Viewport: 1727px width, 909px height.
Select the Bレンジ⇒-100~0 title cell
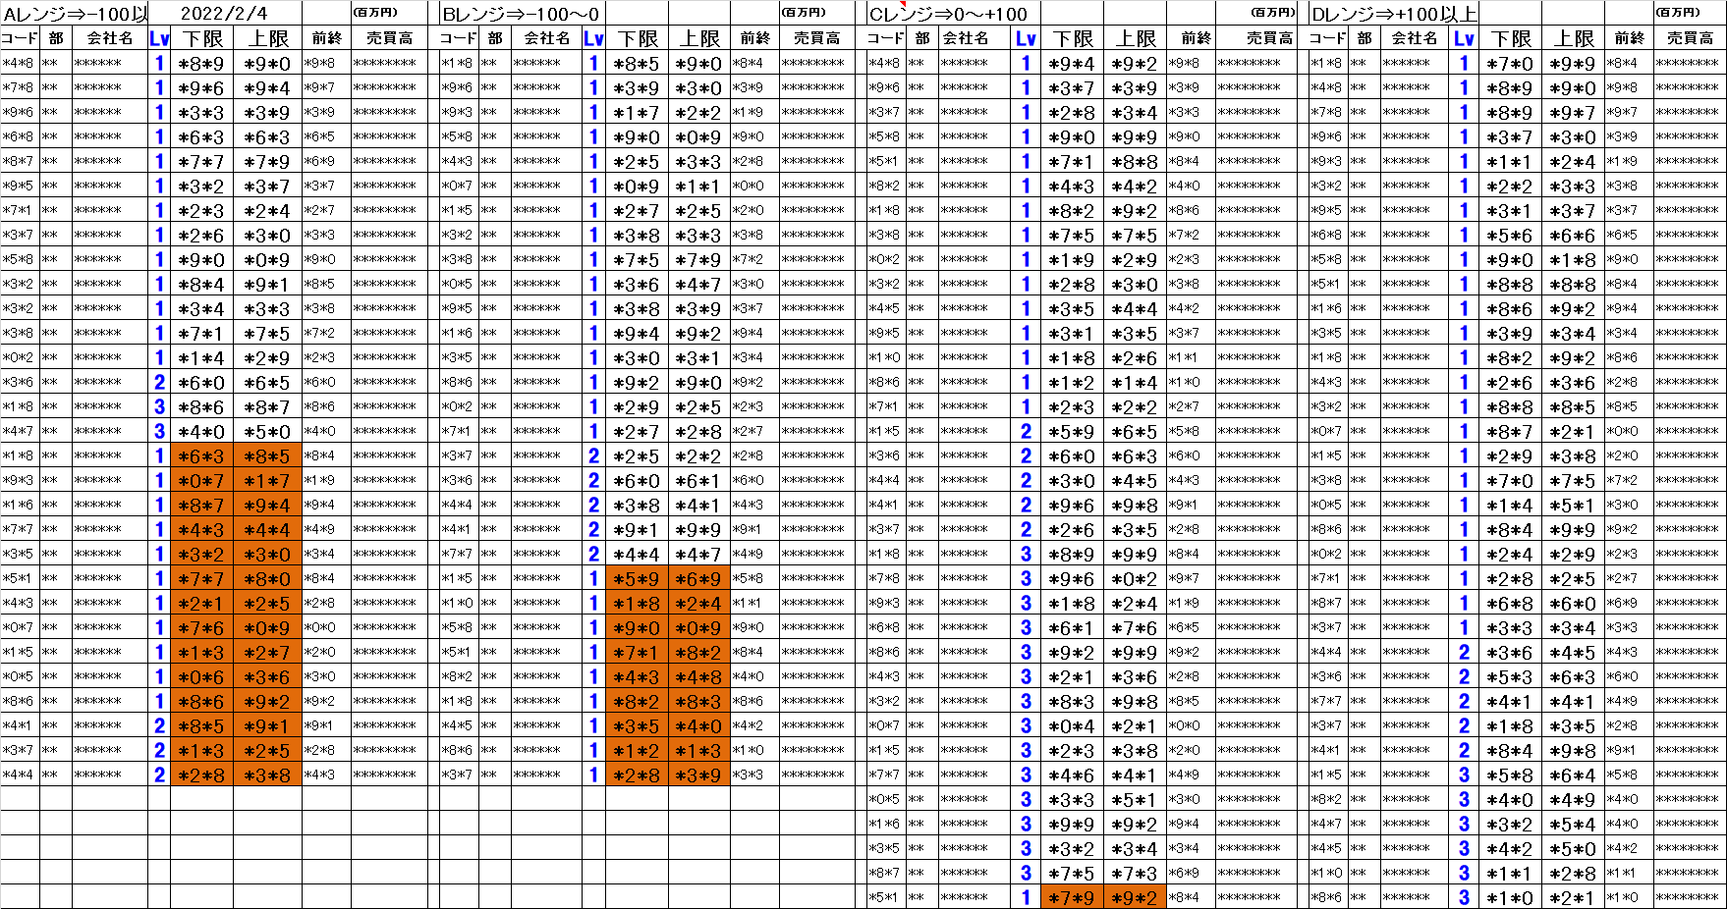click(521, 13)
